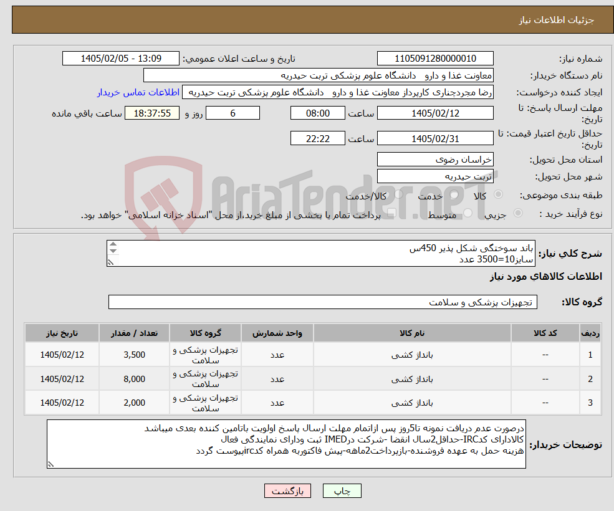Click quantity cell 2,000 in row 3
This screenshot has width=614, height=511.
(134, 403)
